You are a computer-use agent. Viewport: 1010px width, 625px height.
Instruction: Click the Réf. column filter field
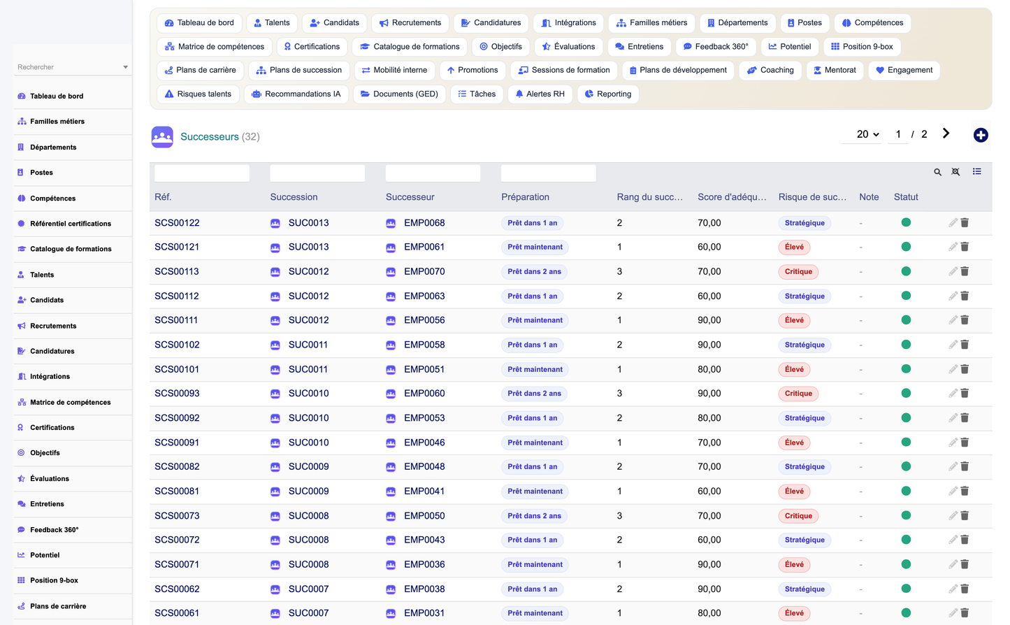point(202,173)
